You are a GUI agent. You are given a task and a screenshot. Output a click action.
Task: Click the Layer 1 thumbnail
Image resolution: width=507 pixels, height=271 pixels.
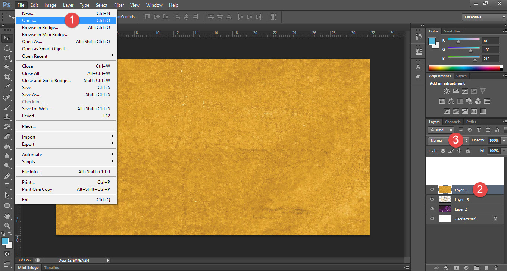(x=445, y=190)
